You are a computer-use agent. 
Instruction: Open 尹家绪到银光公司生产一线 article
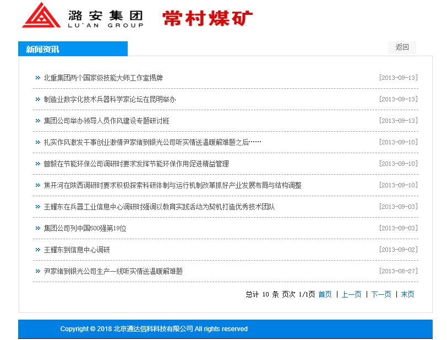113,271
